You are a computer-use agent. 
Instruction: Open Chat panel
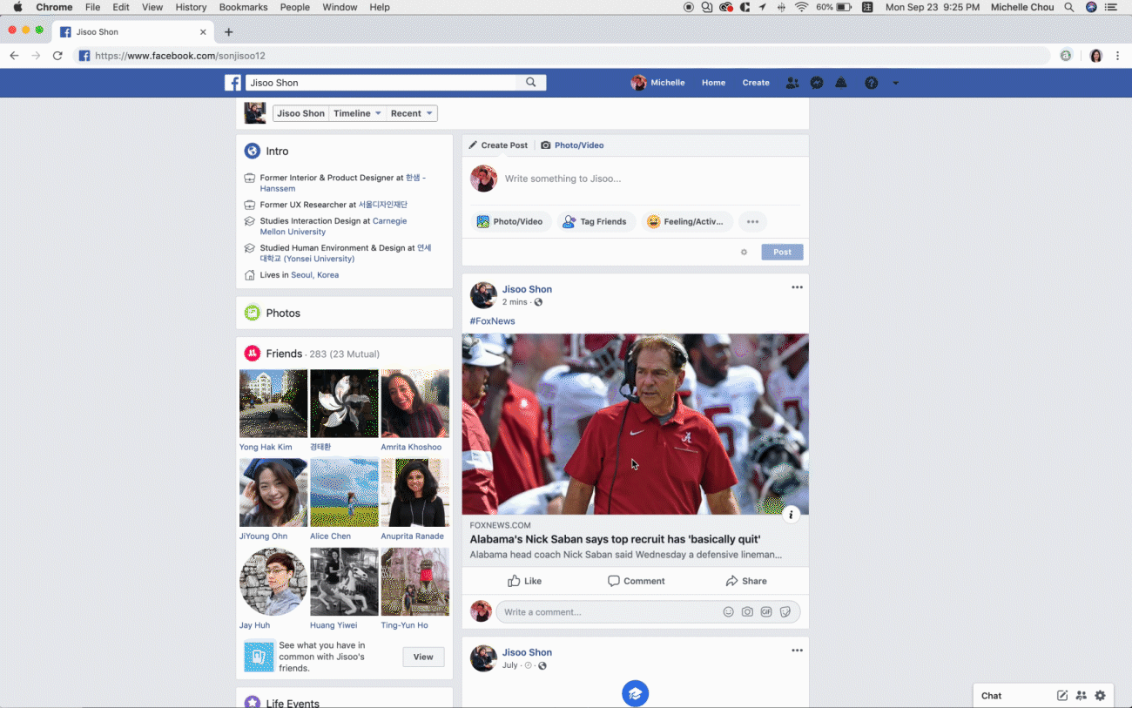tap(992, 696)
